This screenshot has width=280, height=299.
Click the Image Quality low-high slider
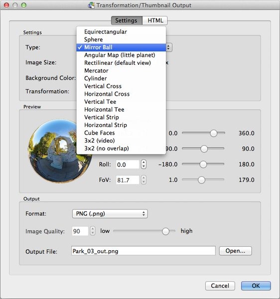[x=144, y=231]
